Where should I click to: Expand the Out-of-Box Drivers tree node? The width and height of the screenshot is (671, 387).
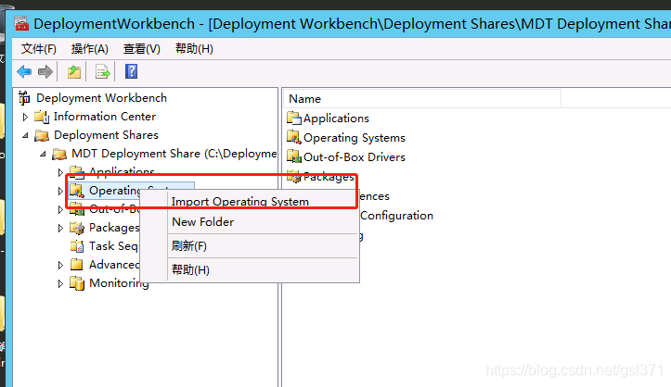(60, 209)
